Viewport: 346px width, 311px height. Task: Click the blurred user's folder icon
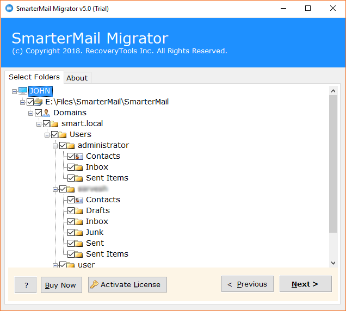click(x=71, y=189)
